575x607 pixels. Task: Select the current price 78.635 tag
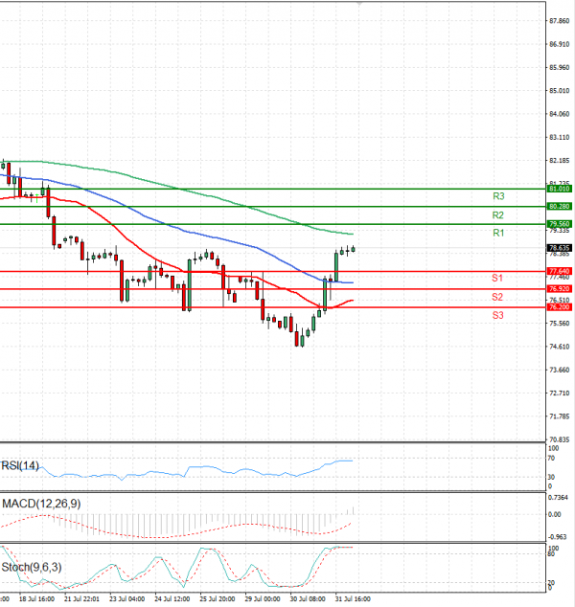(x=559, y=248)
